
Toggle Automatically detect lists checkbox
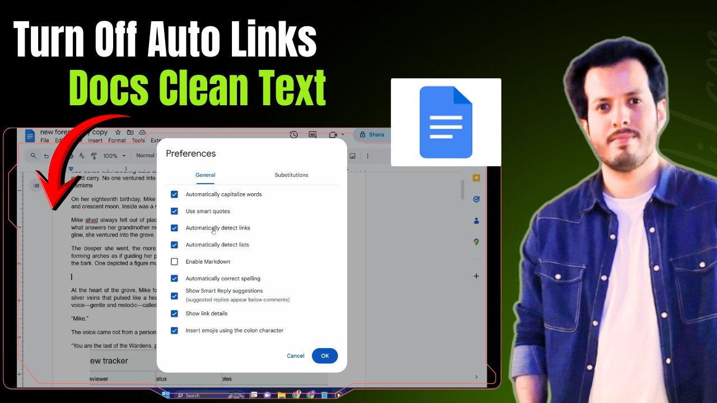point(174,245)
